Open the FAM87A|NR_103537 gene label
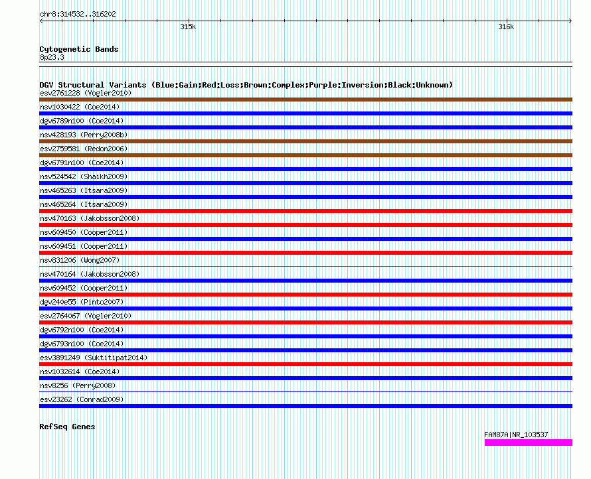The width and height of the screenshot is (591, 479). tap(516, 435)
